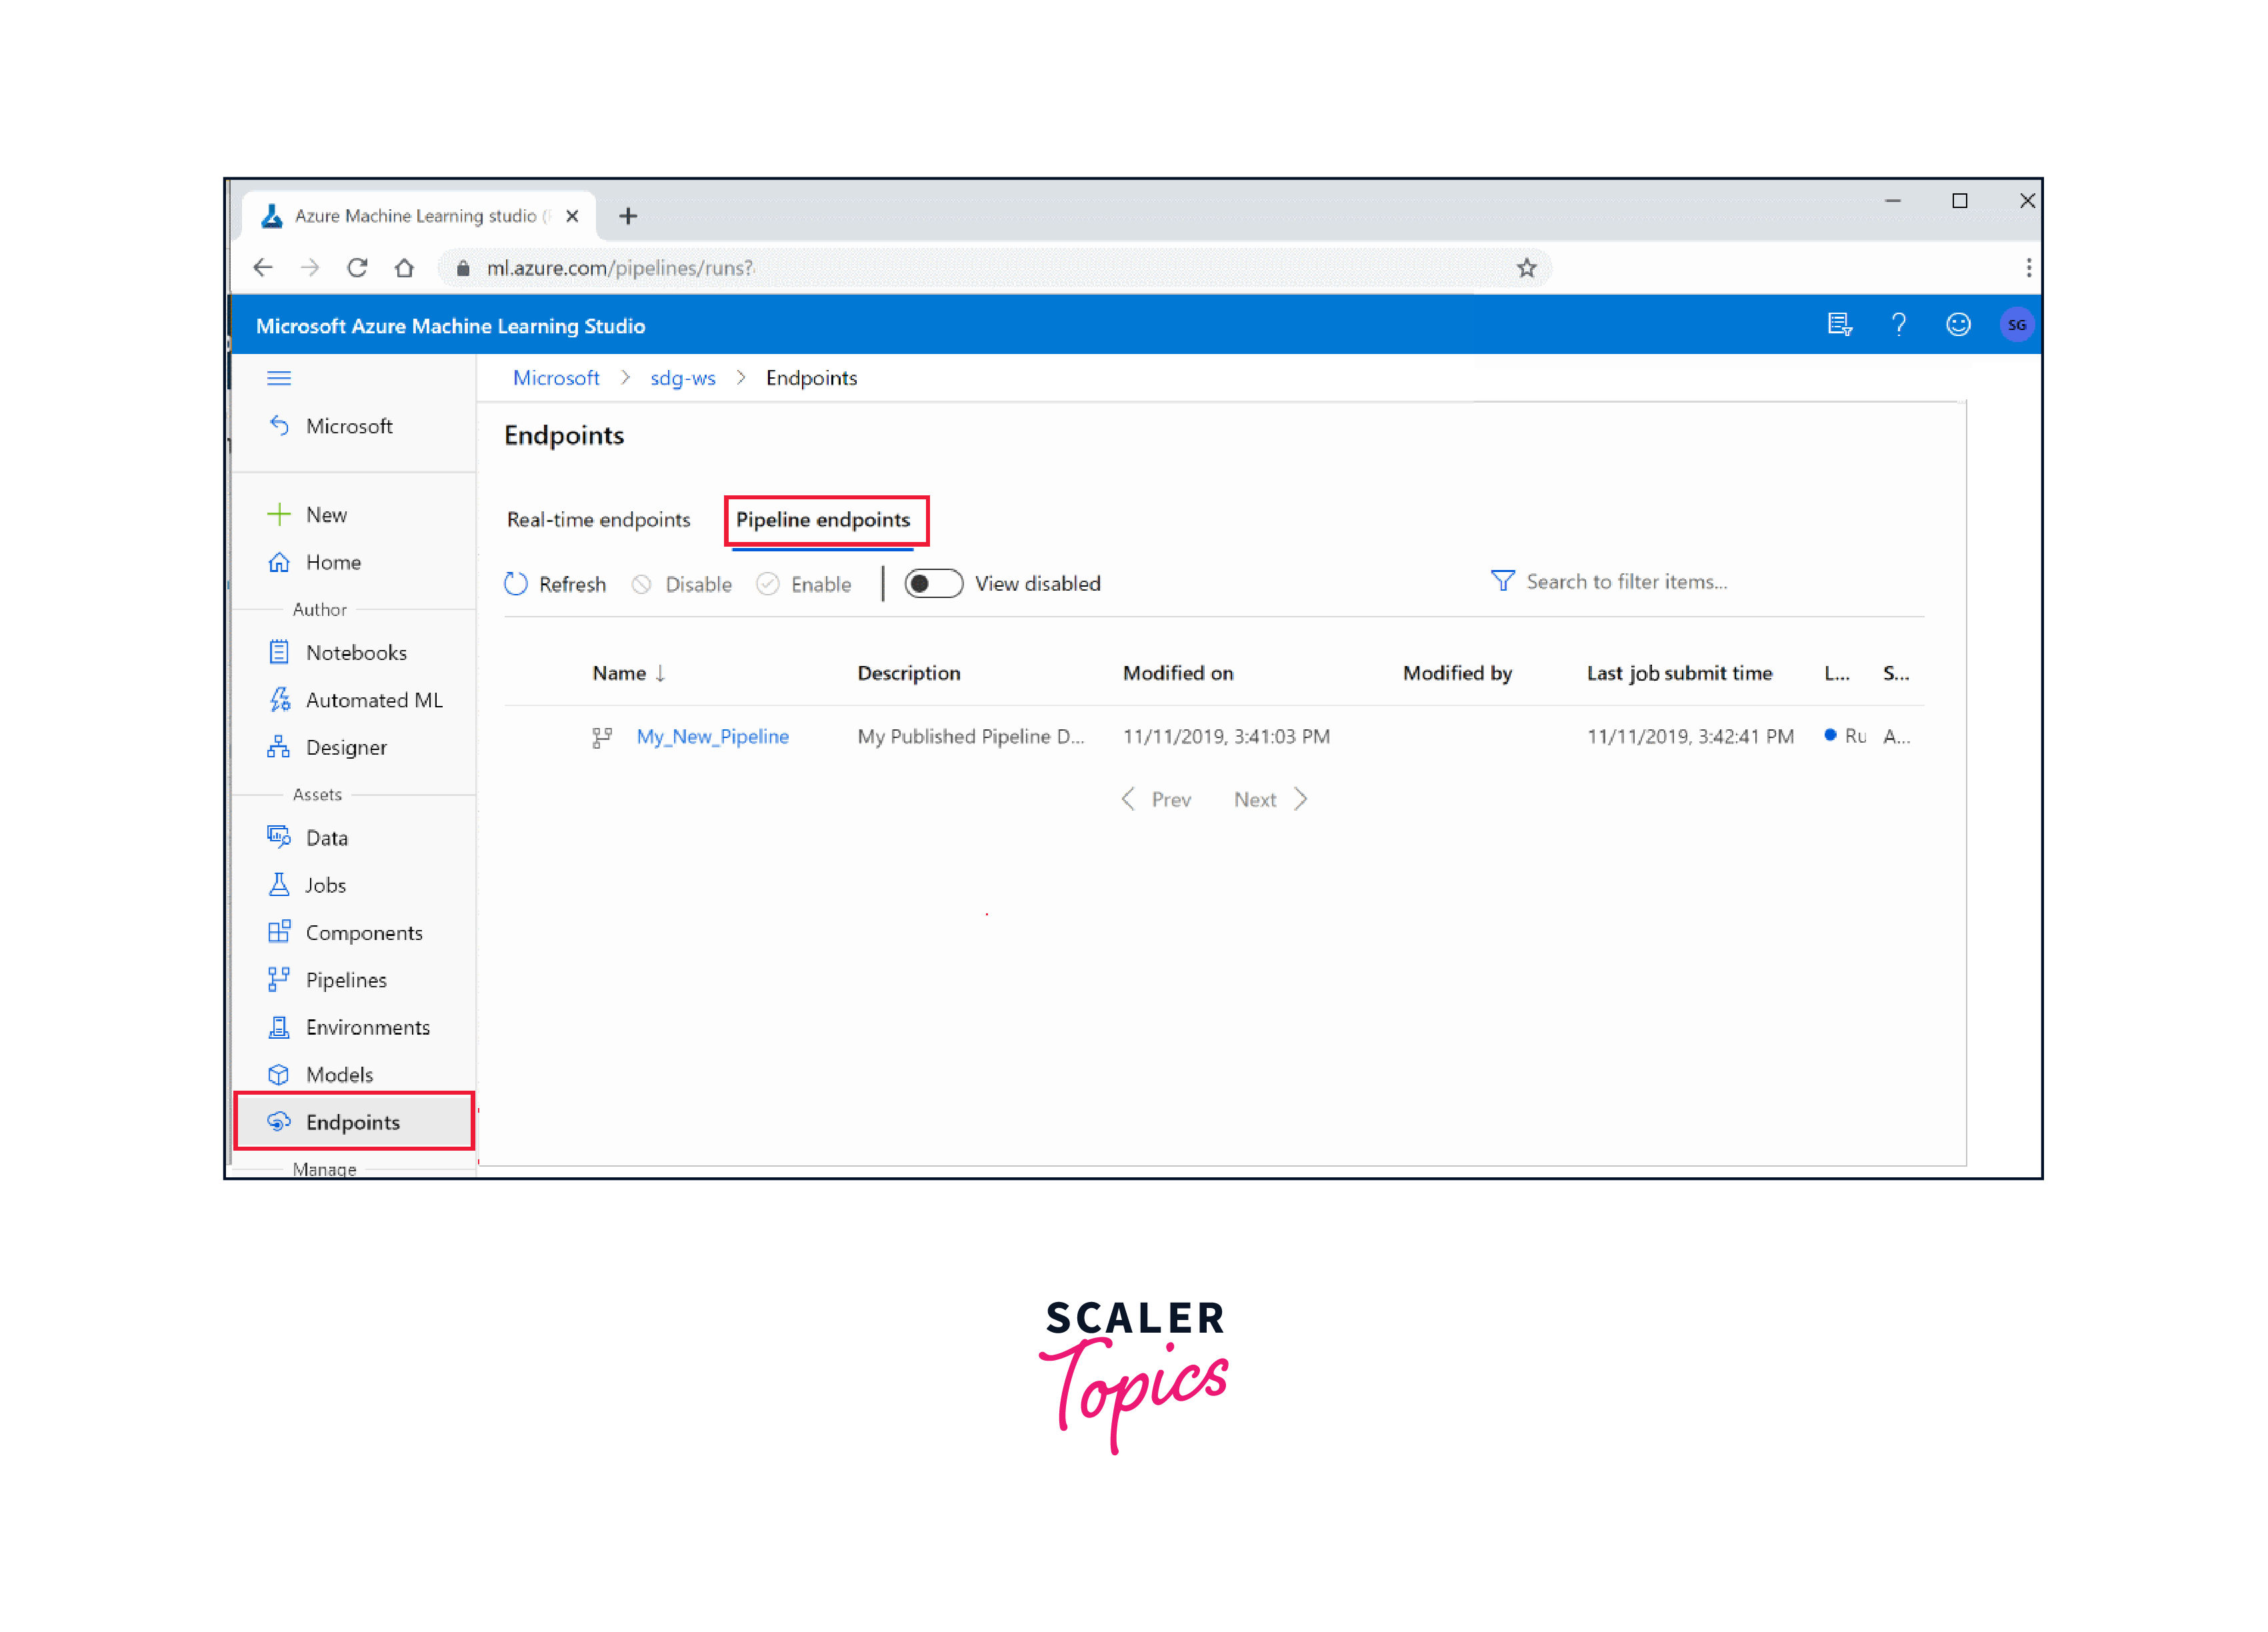The height and width of the screenshot is (1632, 2268).
Task: Click the Next page chevron
Action: point(1300,799)
